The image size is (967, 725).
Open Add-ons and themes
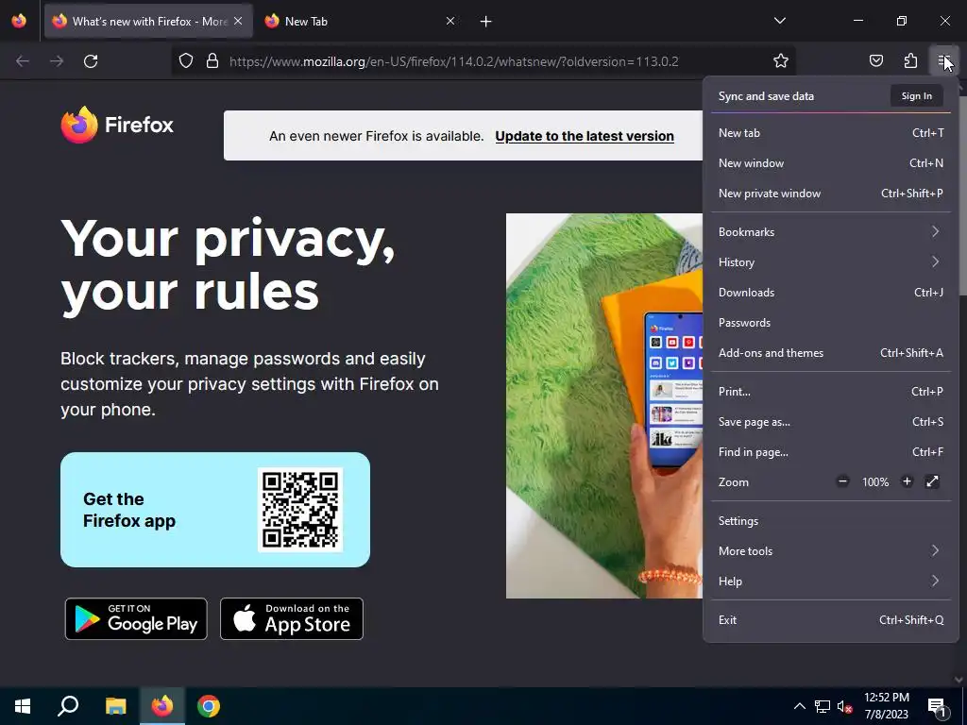(831, 353)
